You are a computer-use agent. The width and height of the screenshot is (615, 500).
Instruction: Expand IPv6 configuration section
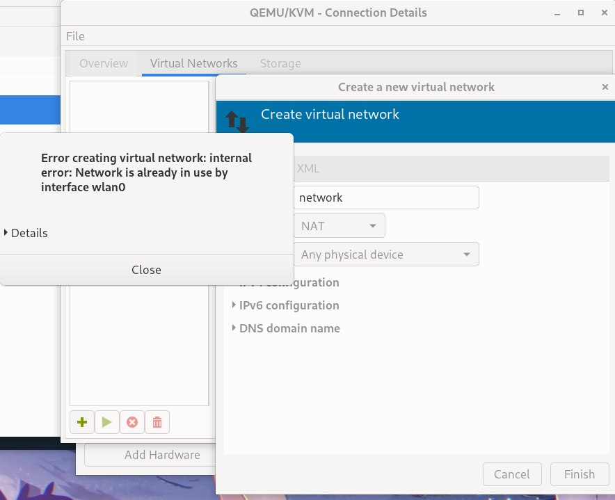[285, 305]
